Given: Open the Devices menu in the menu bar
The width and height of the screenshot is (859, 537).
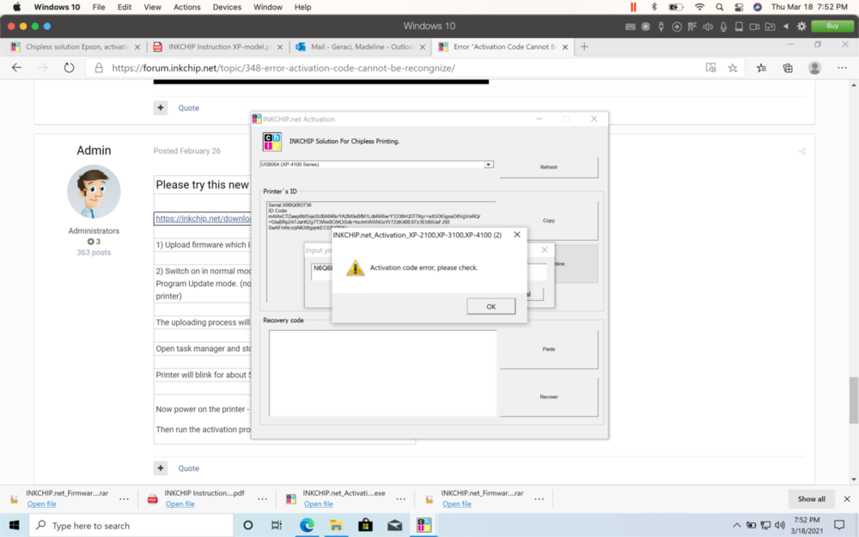Looking at the screenshot, I should 227,7.
